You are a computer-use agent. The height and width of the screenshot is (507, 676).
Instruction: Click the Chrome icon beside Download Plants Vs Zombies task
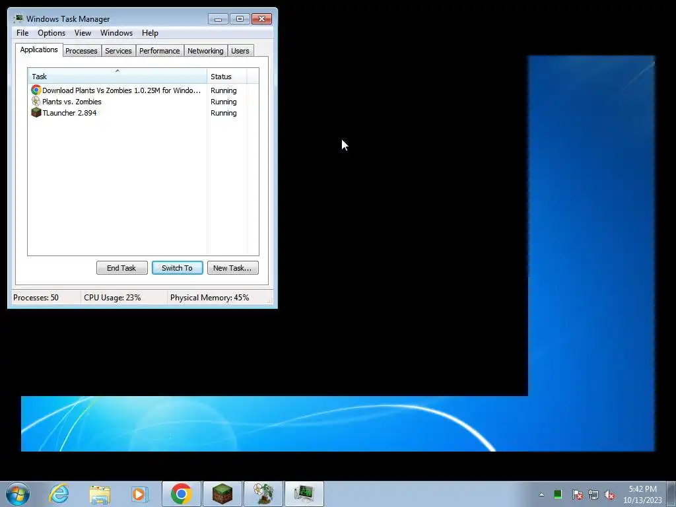(x=36, y=90)
